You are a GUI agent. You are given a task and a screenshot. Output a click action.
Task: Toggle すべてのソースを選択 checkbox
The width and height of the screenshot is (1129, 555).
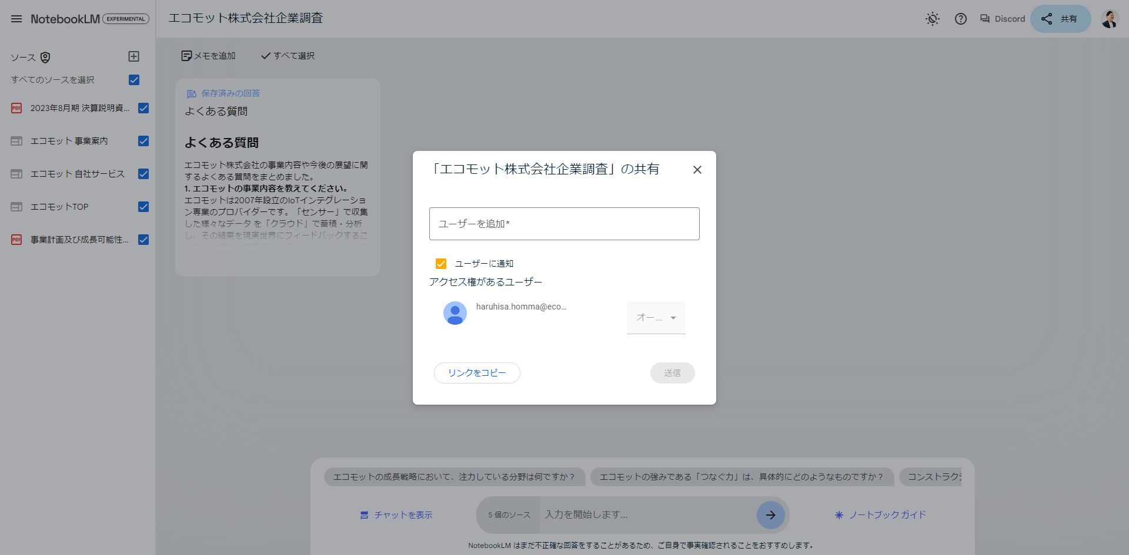click(x=134, y=80)
